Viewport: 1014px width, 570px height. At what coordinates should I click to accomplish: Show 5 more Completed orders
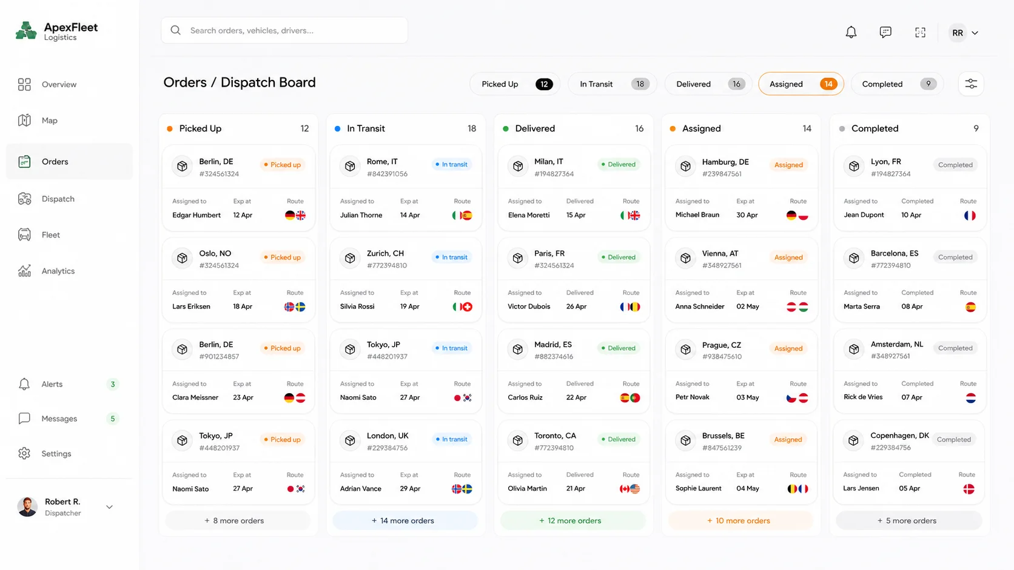908,520
